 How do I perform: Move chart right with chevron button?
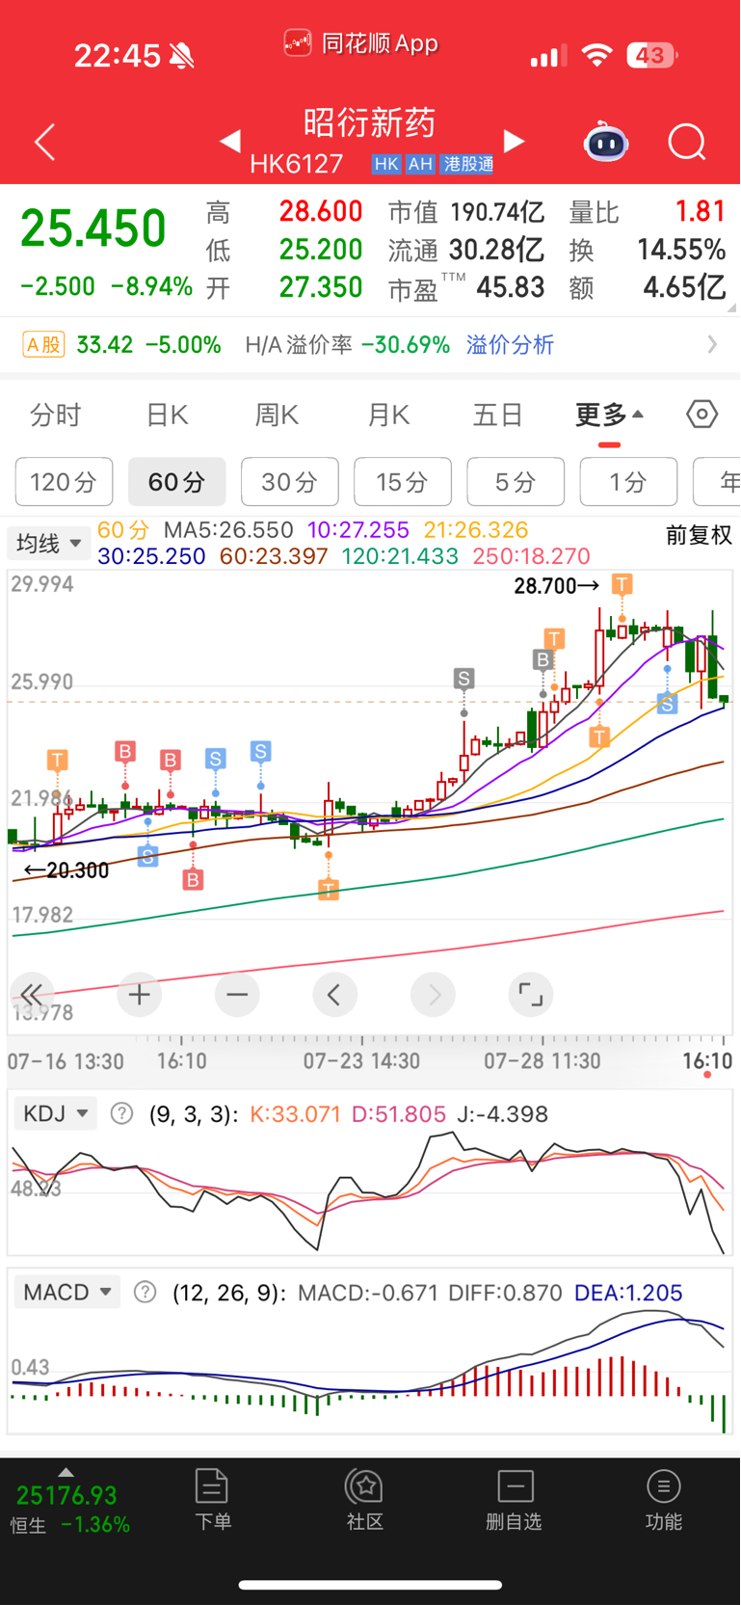(x=433, y=994)
